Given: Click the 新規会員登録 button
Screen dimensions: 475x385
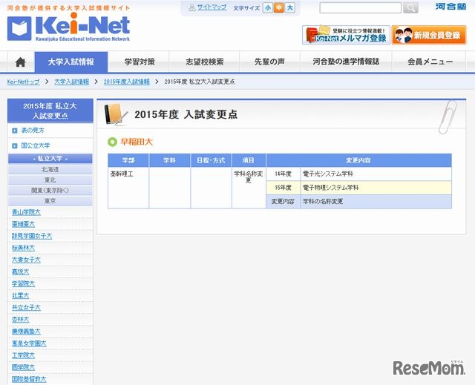Looking at the screenshot, I should pyautogui.click(x=429, y=35).
